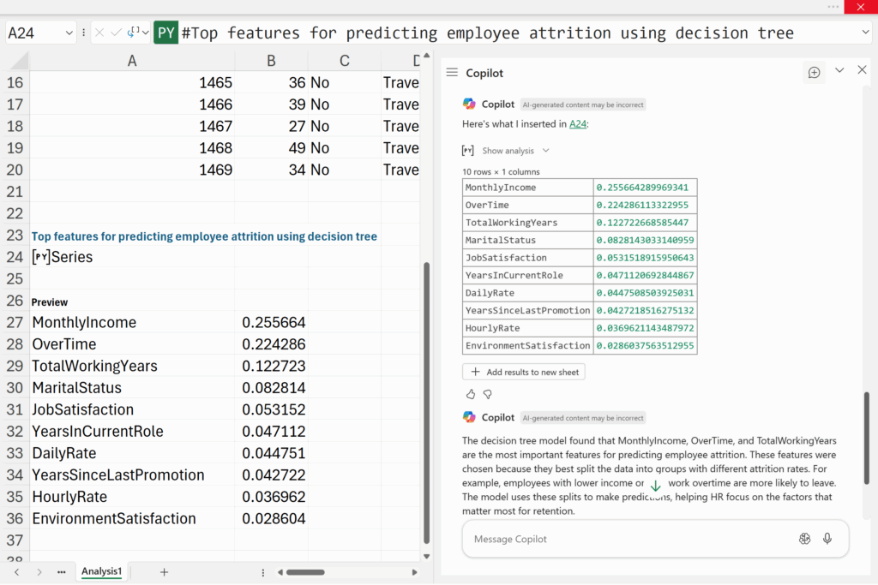Expand the formula bar
Image resolution: width=878 pixels, height=585 pixels.
click(x=865, y=33)
